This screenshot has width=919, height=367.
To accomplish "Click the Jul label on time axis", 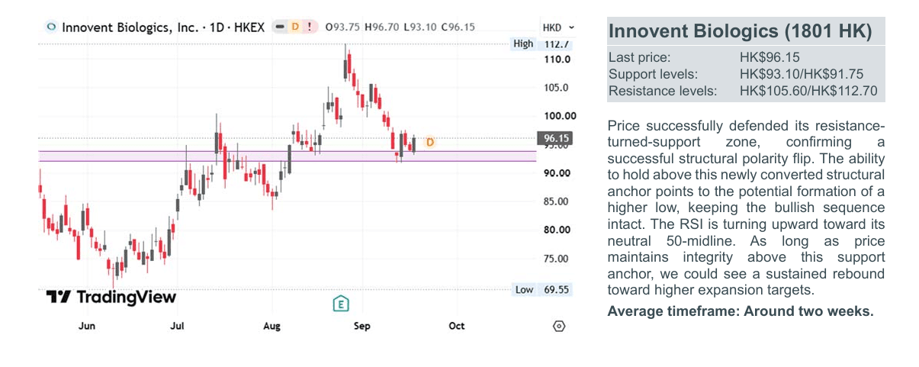I will click(x=177, y=326).
